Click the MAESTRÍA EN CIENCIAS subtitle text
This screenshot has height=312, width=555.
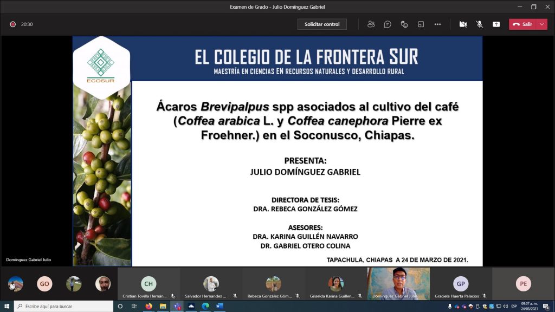click(x=308, y=71)
